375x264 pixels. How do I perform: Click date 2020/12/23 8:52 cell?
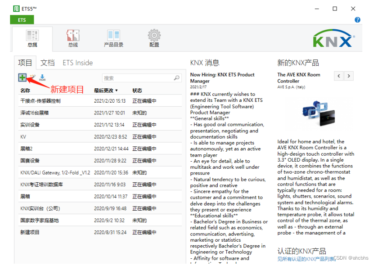[x=111, y=137]
